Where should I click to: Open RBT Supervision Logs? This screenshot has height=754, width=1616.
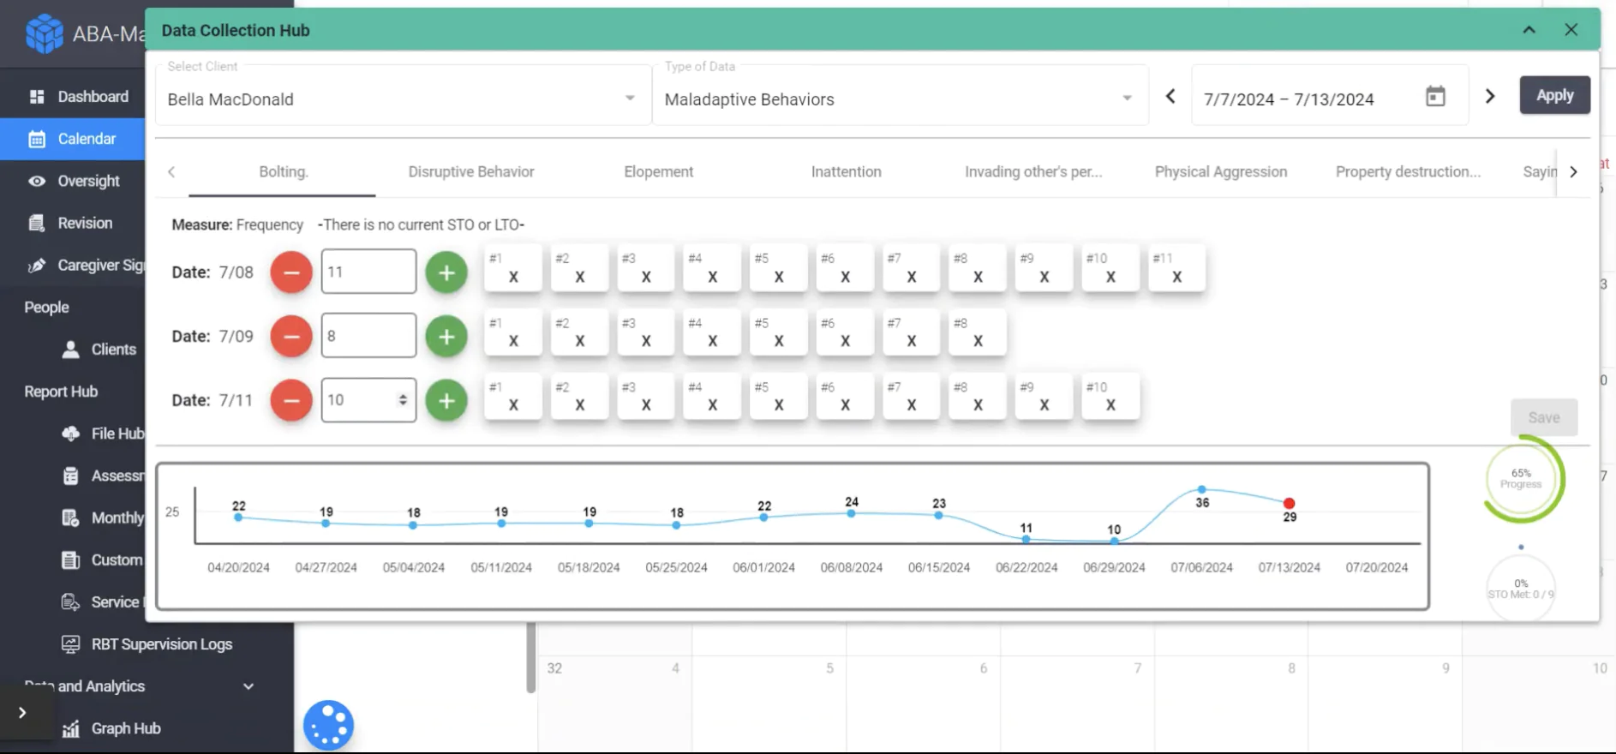click(x=146, y=643)
